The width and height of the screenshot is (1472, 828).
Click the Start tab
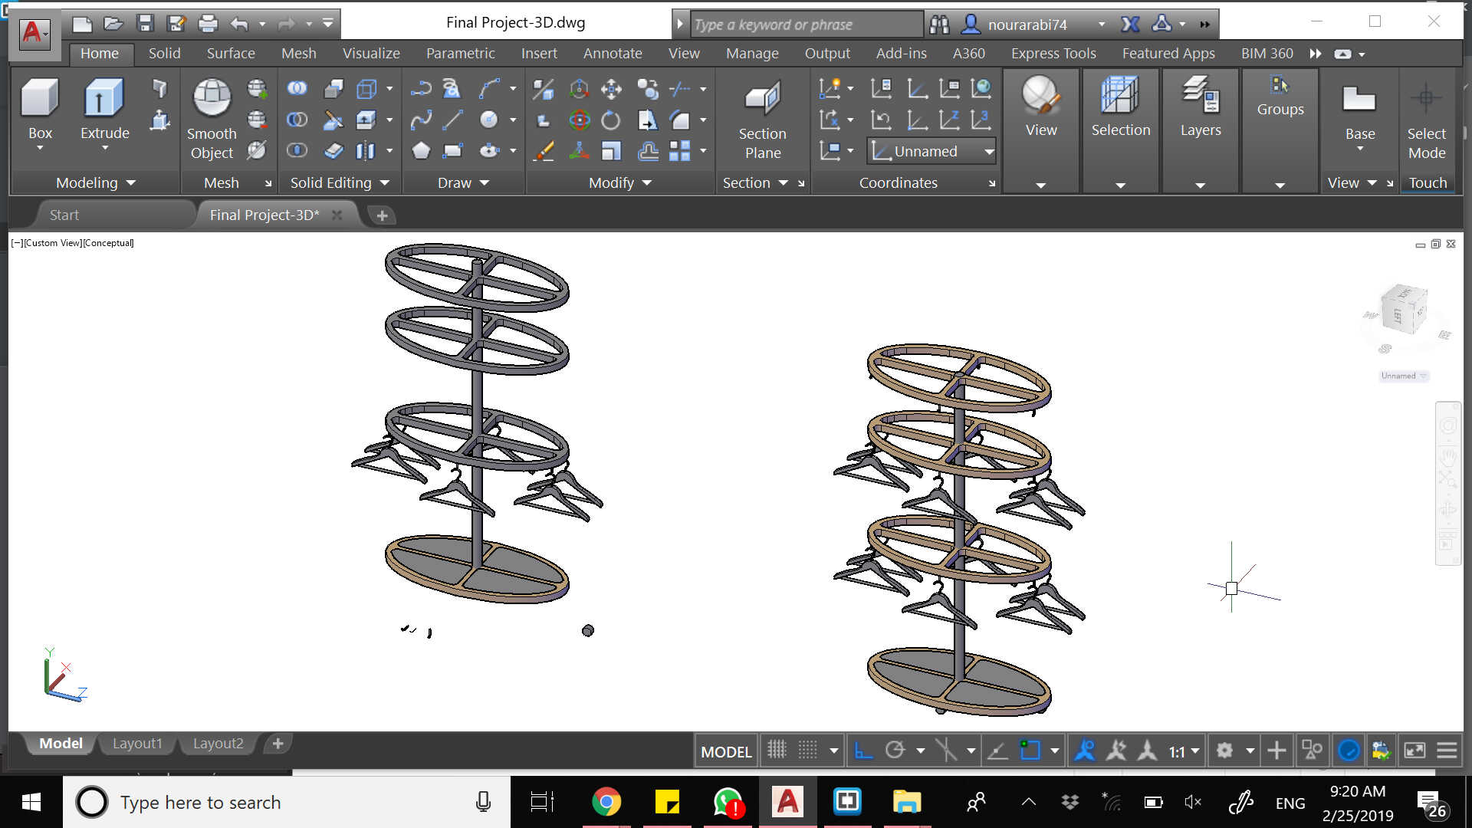coord(64,215)
